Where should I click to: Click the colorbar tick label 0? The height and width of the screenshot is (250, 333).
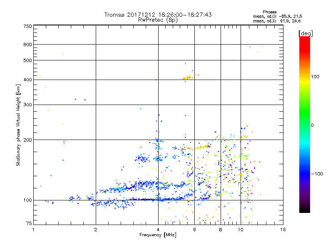[x=312, y=125]
